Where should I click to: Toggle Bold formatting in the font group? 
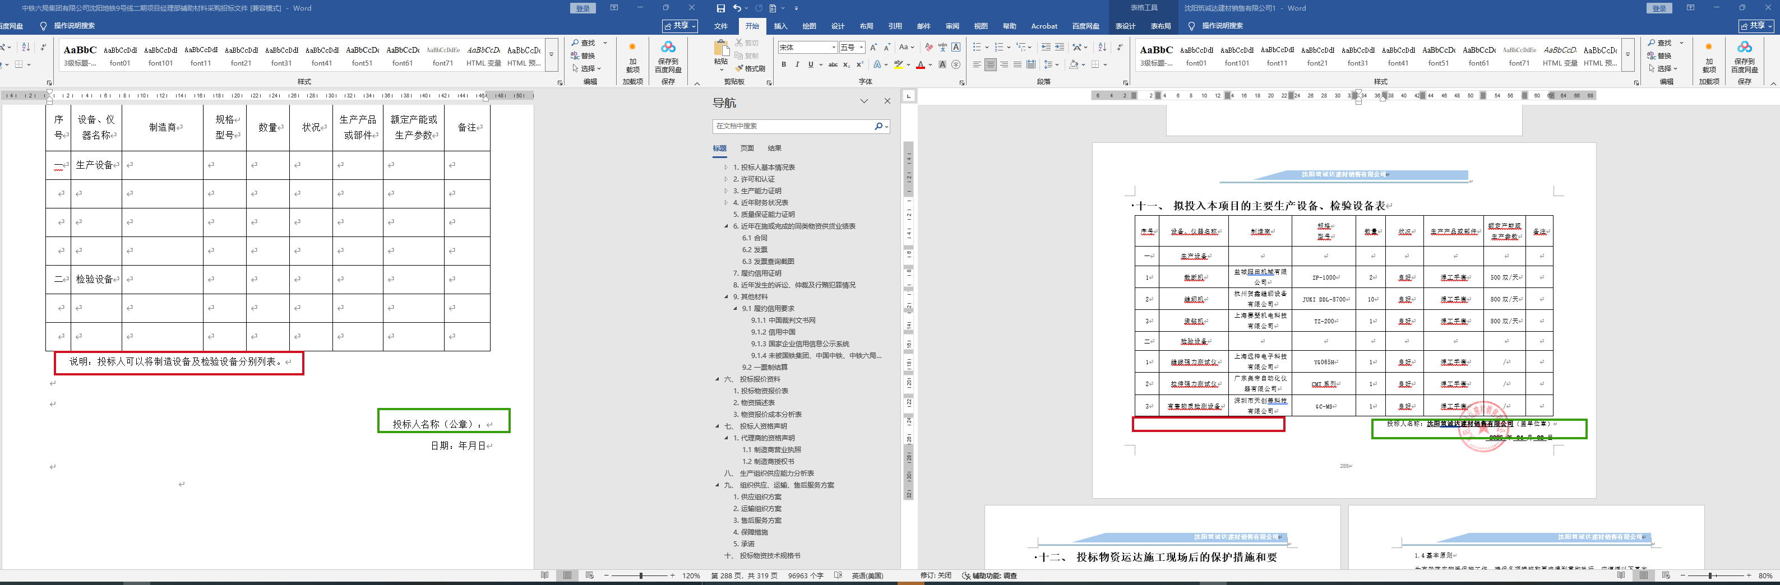click(784, 64)
